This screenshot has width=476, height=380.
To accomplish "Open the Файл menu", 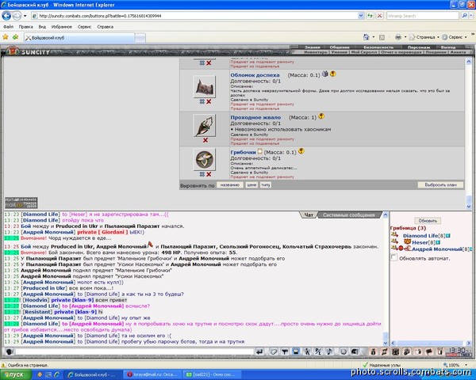I will click(8, 26).
